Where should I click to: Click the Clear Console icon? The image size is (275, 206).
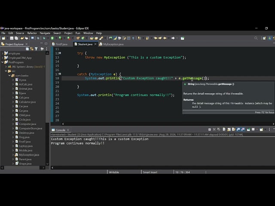click(x=224, y=130)
